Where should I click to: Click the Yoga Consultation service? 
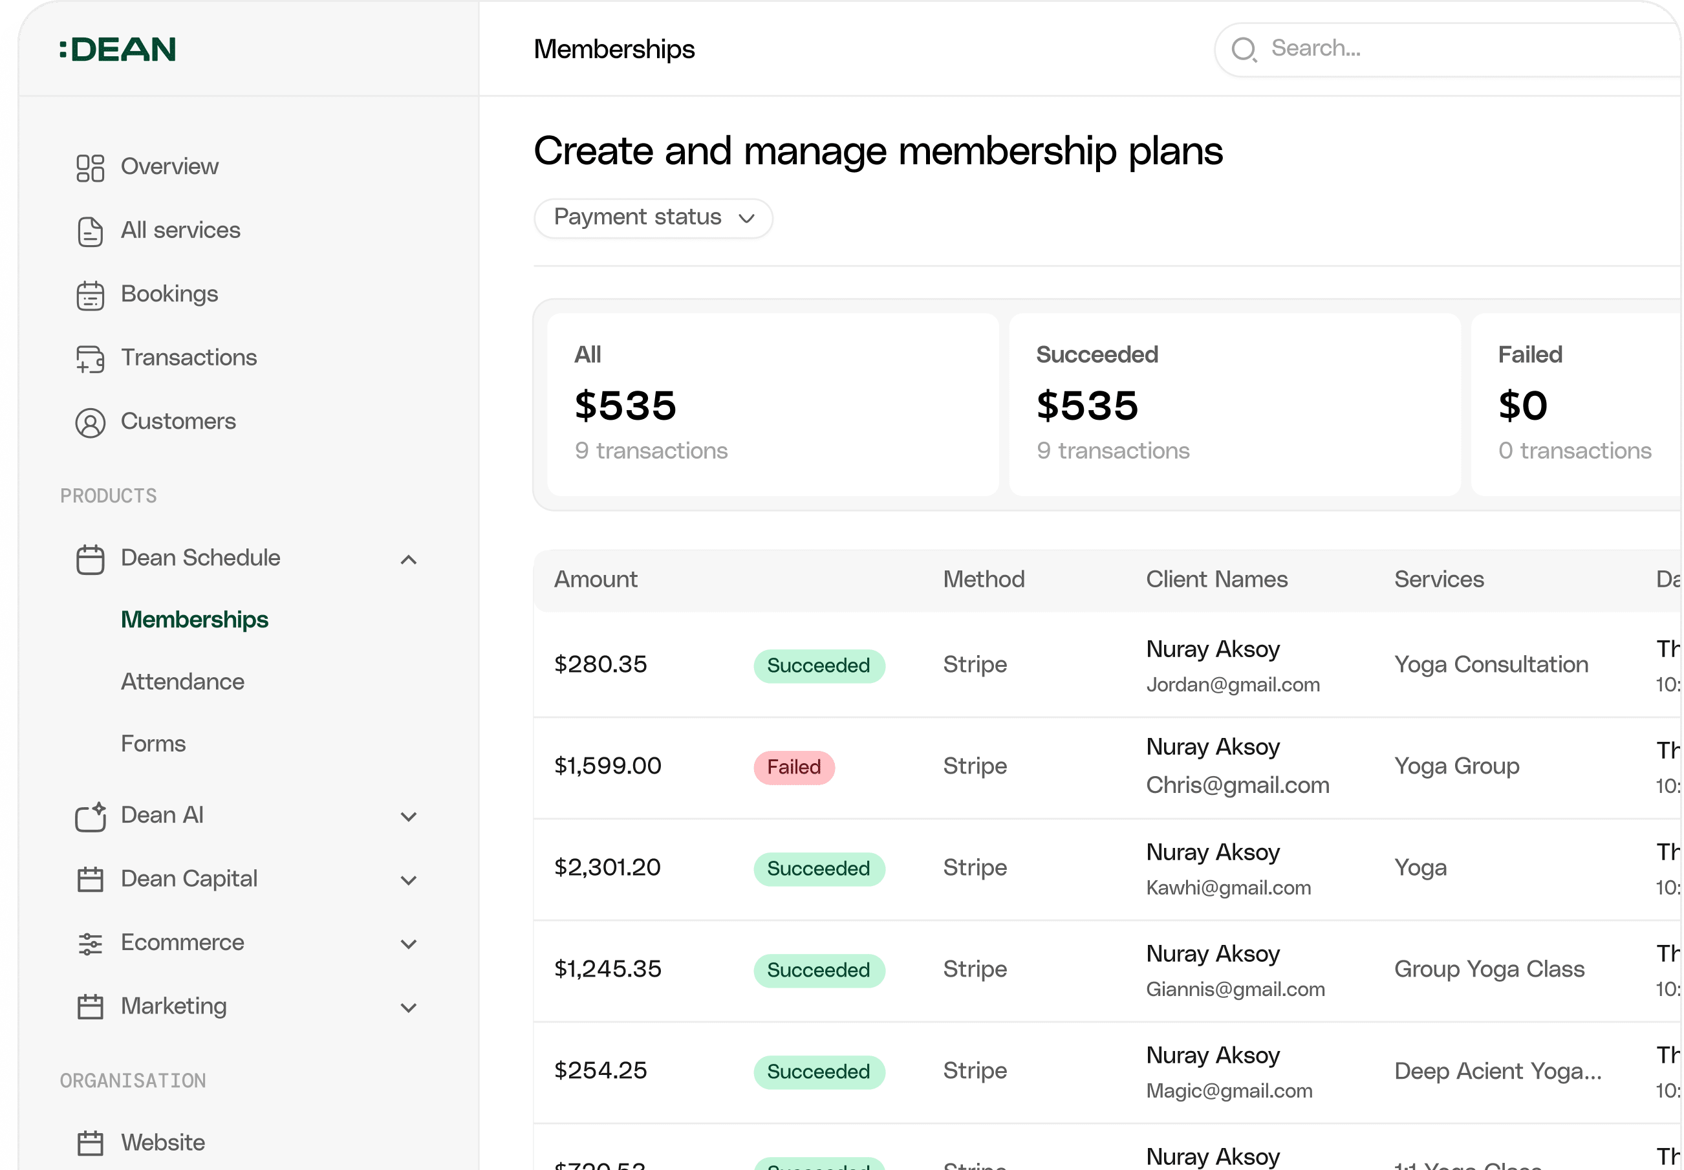pos(1491,664)
